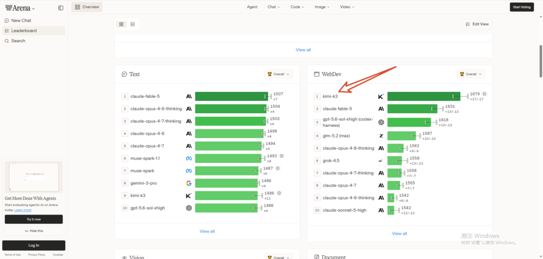Select claude-opus-4-8-thinking in WebDev list
Viewport: 543px width, 259px height.
tap(348, 148)
